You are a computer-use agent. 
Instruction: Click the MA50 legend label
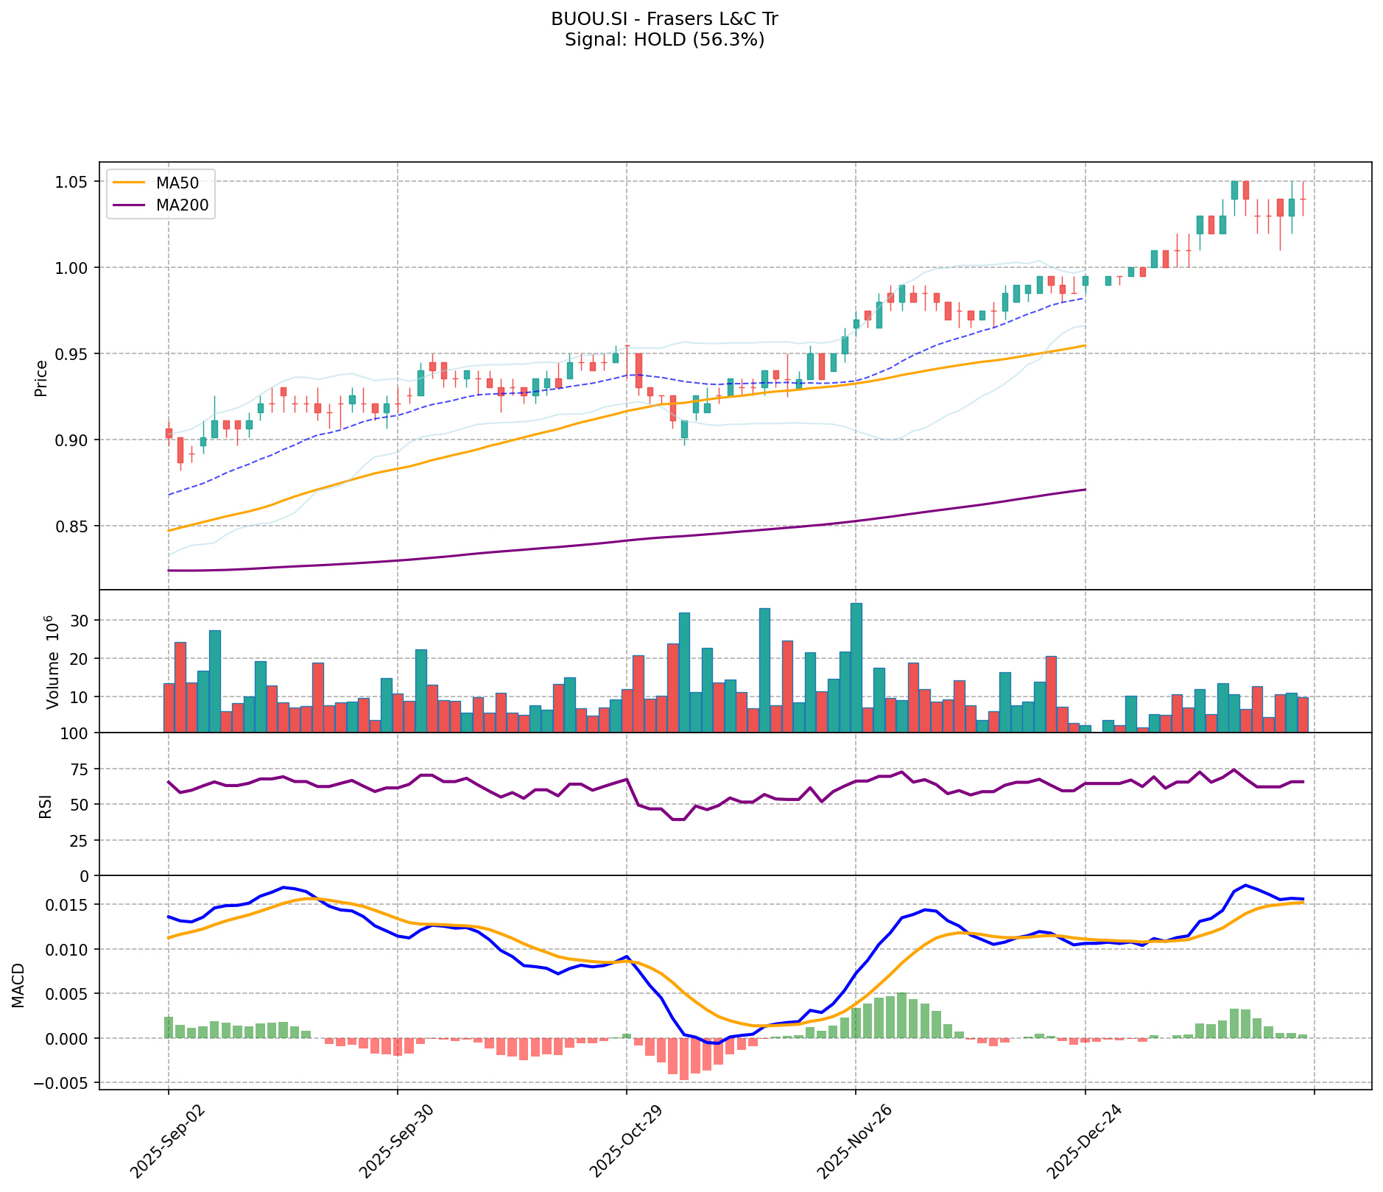click(177, 182)
